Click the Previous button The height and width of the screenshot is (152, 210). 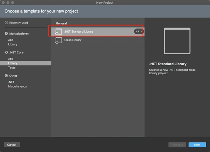[177, 145]
